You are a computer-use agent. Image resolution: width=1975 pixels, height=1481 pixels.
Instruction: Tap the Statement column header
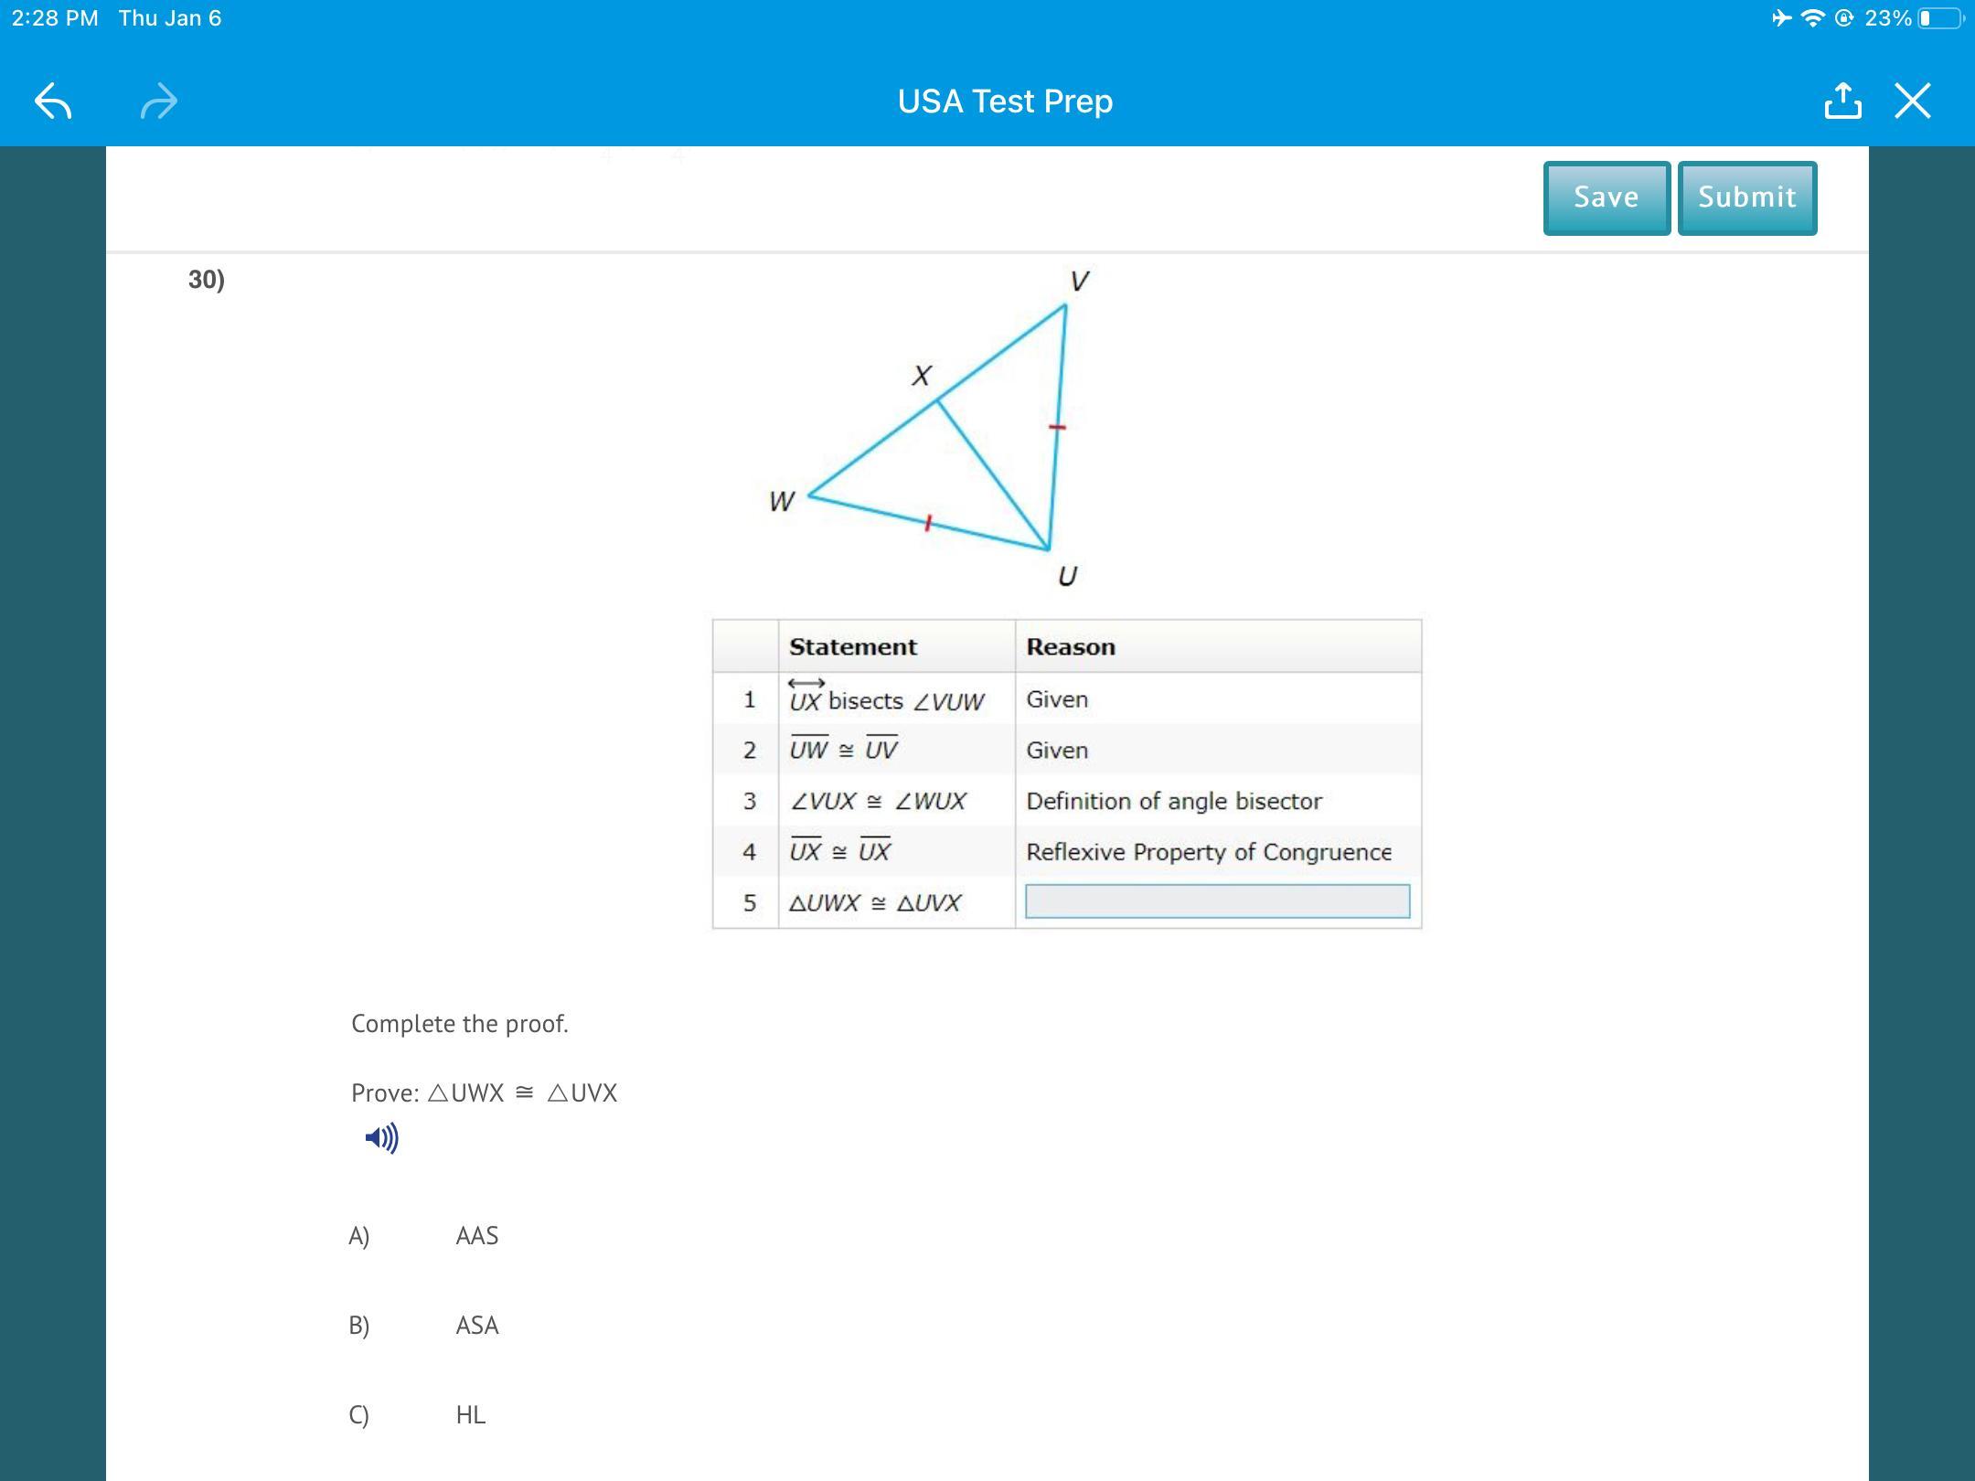tap(852, 647)
